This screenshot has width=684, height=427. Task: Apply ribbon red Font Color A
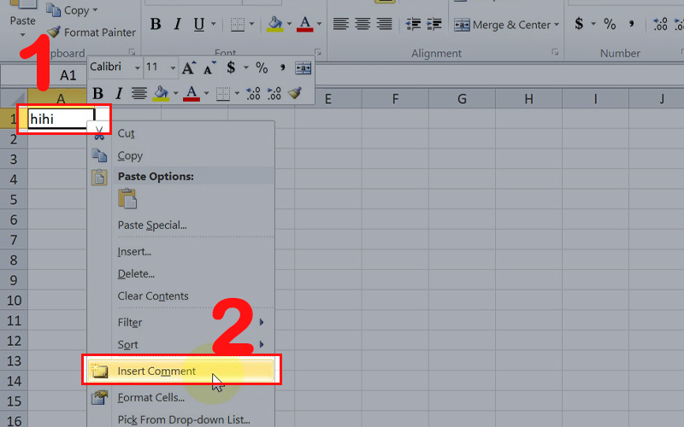click(x=304, y=24)
